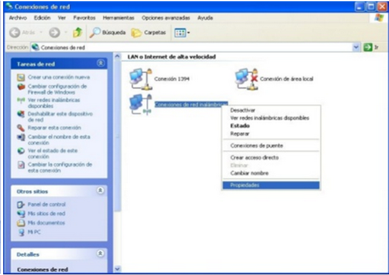Click the Ver redes inalámbricas task icon
The height and width of the screenshot is (275, 389).
click(x=21, y=100)
